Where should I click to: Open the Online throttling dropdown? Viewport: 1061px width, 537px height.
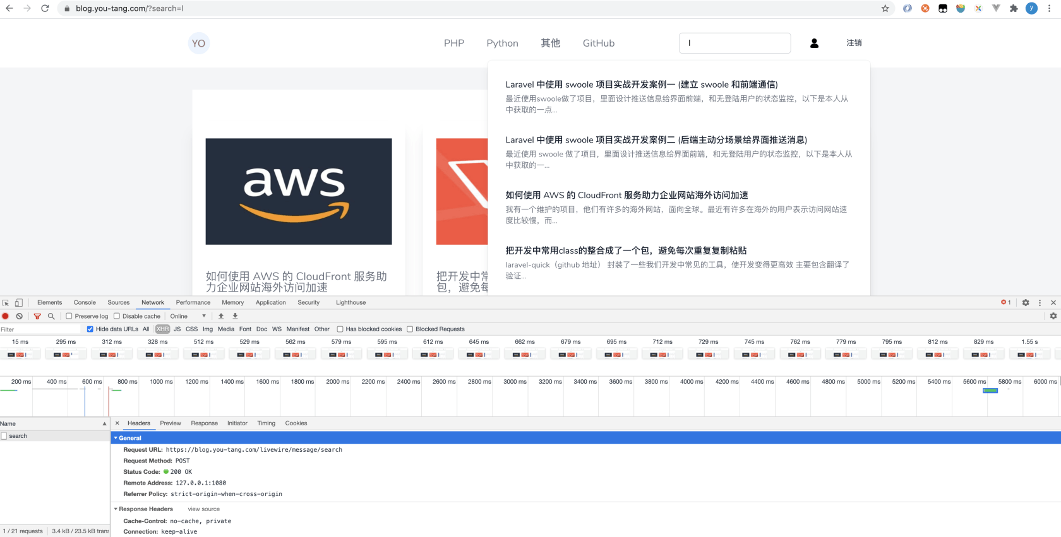[x=188, y=316]
